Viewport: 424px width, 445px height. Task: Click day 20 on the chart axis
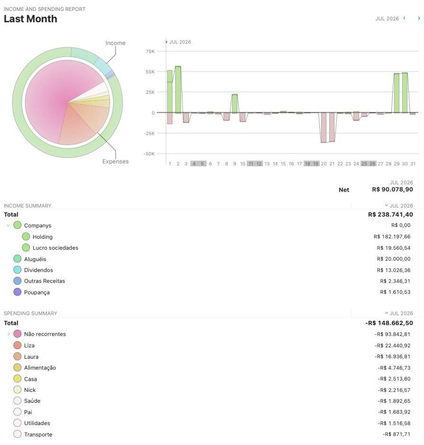point(324,164)
